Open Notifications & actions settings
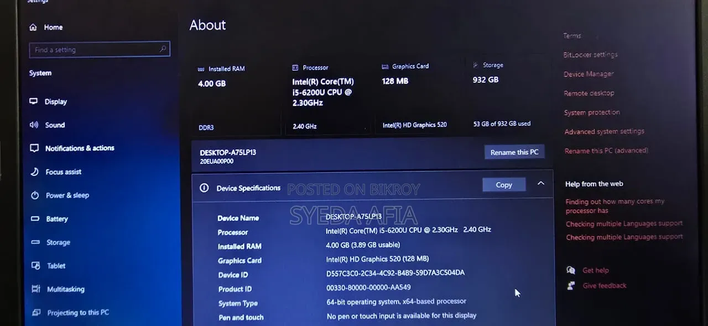708x326 pixels. tap(80, 148)
